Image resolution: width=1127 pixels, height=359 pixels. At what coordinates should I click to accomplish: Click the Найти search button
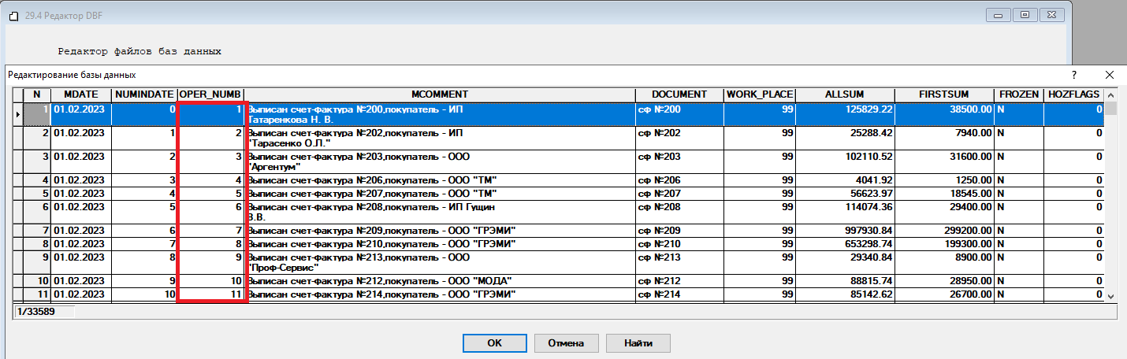(x=638, y=343)
